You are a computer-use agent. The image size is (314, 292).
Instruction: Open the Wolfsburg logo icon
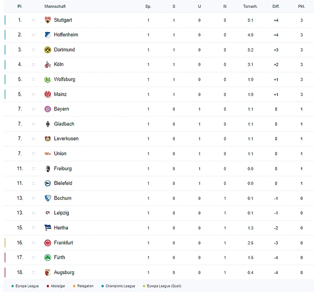47,79
